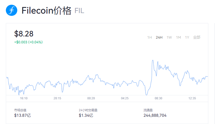Click the 08:30 time axis label
The height and width of the screenshot is (124, 215).
click(158, 98)
